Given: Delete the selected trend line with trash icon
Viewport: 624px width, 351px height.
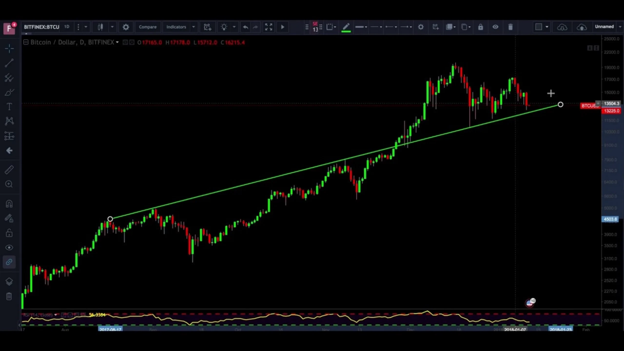Looking at the screenshot, I should tap(511, 27).
